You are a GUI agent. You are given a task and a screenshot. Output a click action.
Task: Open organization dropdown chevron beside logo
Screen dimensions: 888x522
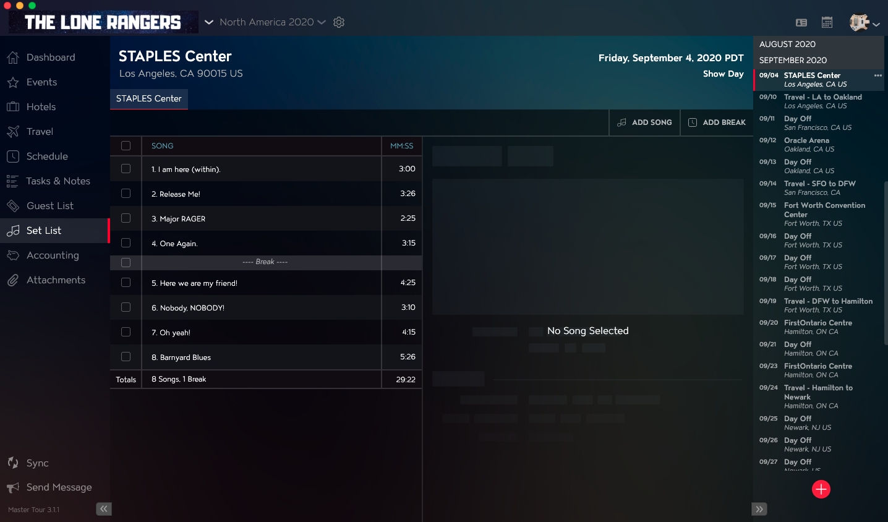point(209,22)
